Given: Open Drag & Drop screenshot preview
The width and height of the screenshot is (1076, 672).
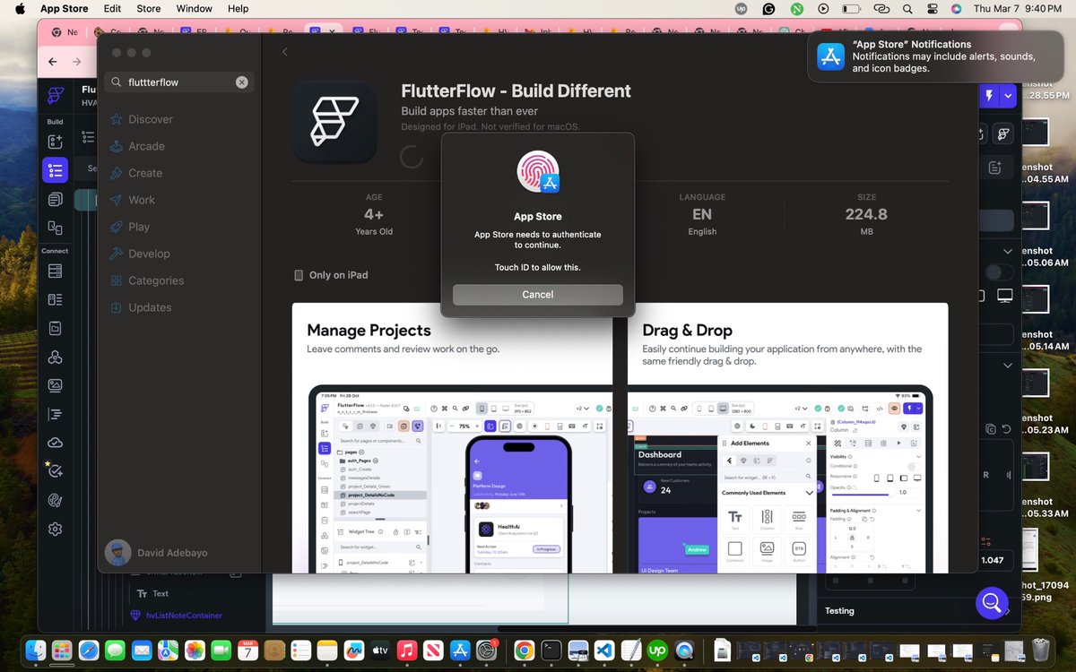Looking at the screenshot, I should (x=787, y=438).
